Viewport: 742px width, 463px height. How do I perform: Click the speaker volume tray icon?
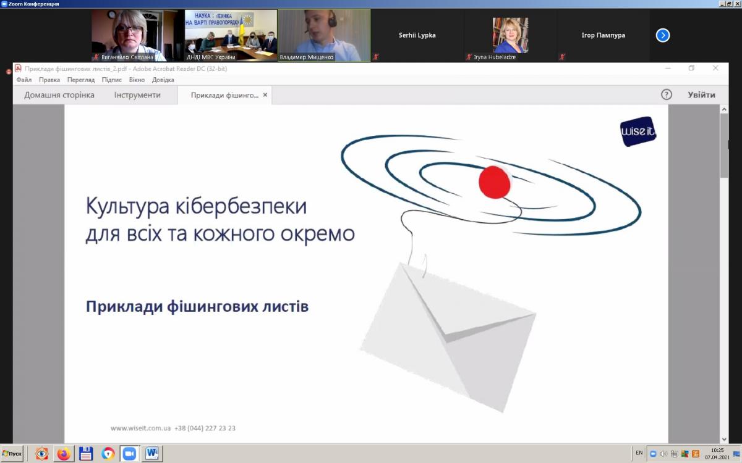(663, 454)
